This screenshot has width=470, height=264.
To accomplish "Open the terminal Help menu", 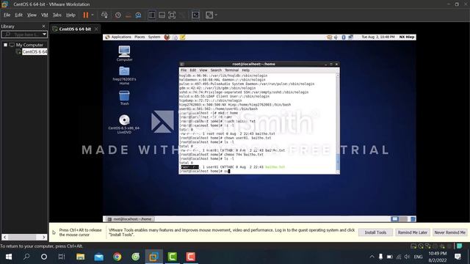I will click(x=246, y=70).
